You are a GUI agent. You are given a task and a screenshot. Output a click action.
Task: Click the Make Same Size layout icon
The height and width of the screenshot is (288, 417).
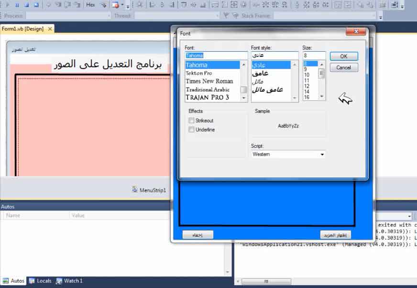click(x=234, y=5)
